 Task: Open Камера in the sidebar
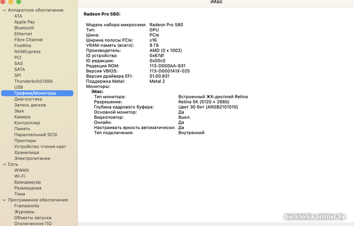[23, 117]
